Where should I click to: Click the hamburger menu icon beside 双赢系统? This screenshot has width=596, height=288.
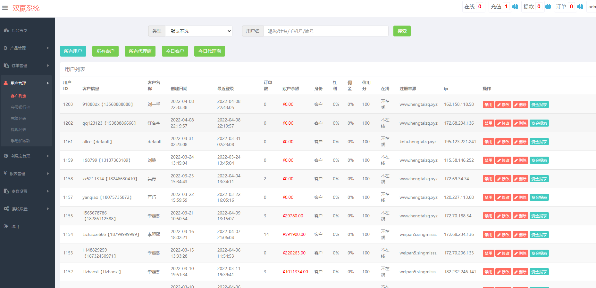(5, 8)
